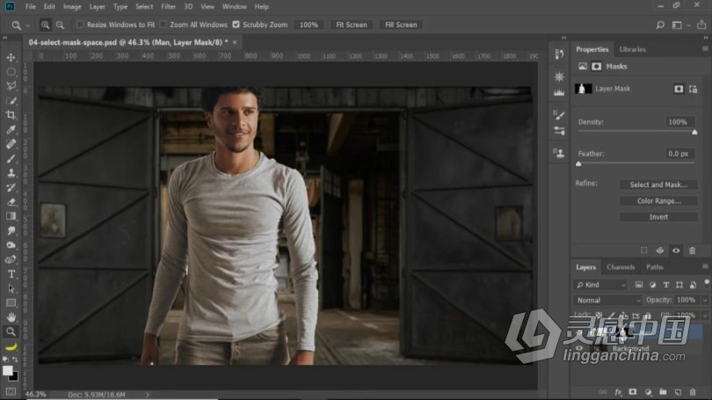The width and height of the screenshot is (712, 400).
Task: Select the Quick Selection tool
Action: tap(11, 100)
